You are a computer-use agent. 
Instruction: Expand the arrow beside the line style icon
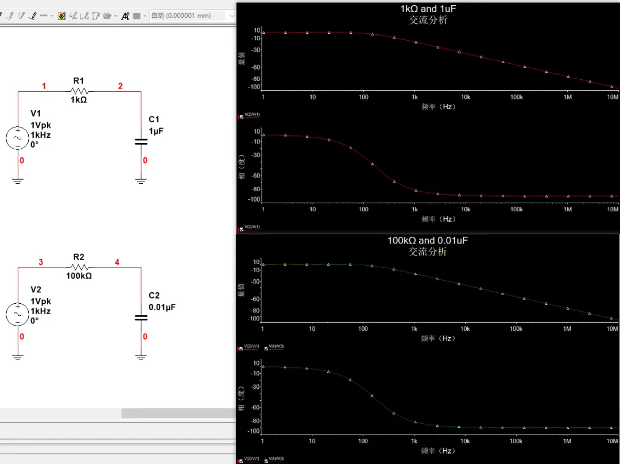(x=52, y=16)
